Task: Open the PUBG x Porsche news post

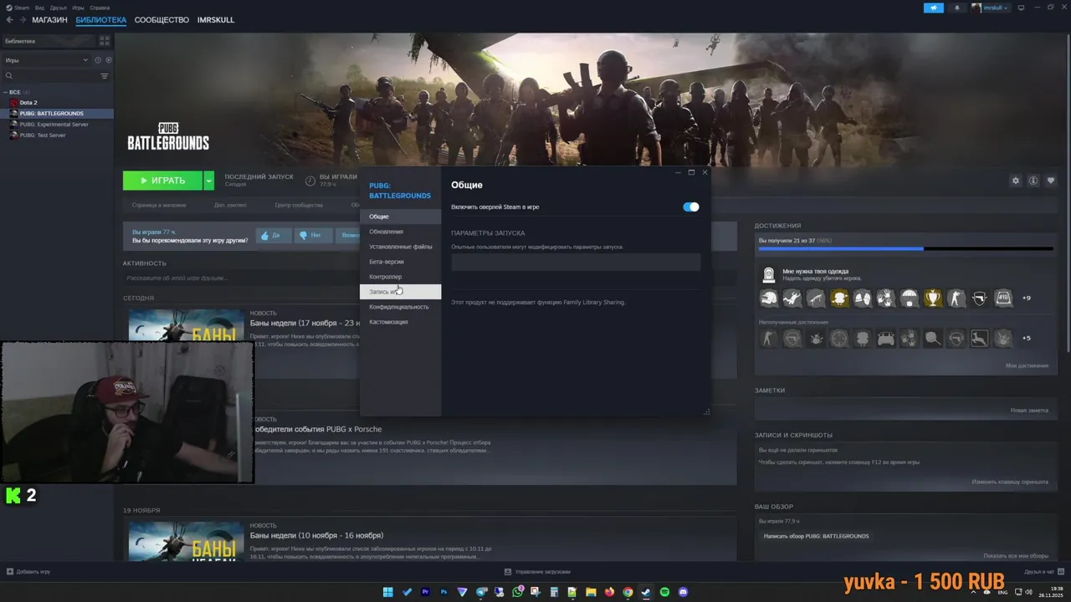Action: pyautogui.click(x=317, y=429)
